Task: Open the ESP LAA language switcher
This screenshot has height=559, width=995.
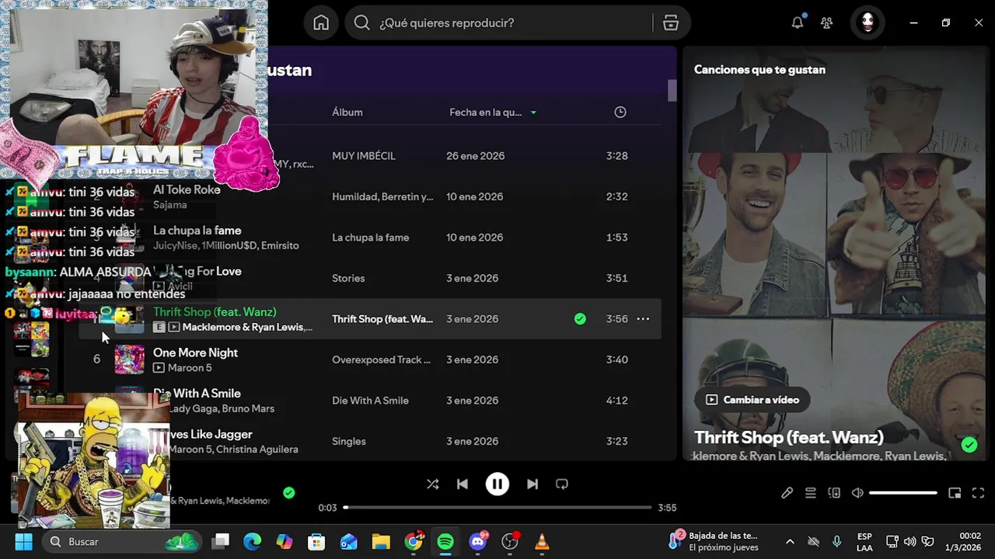Action: [864, 542]
